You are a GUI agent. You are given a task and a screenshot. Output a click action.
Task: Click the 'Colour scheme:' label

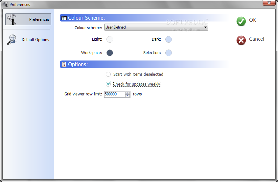(x=88, y=28)
